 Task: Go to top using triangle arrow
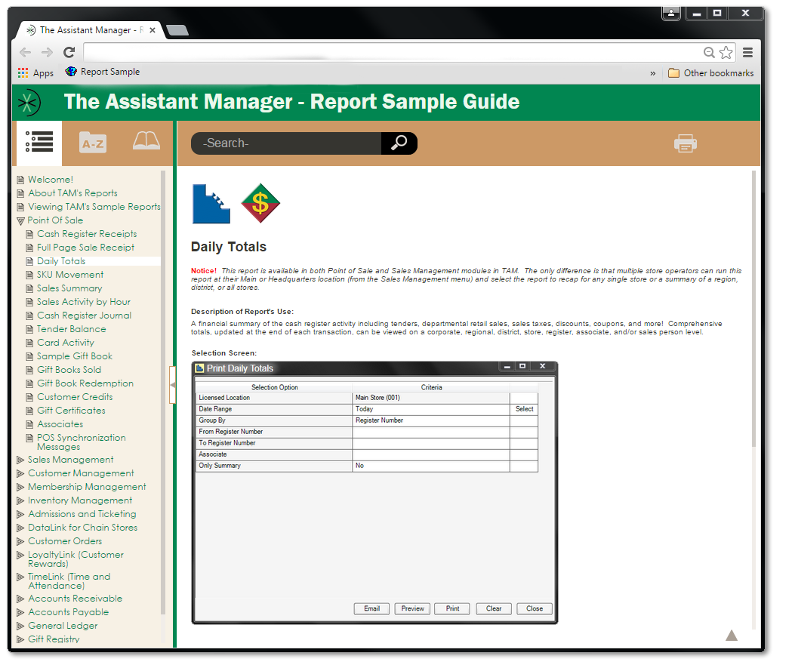(732, 636)
